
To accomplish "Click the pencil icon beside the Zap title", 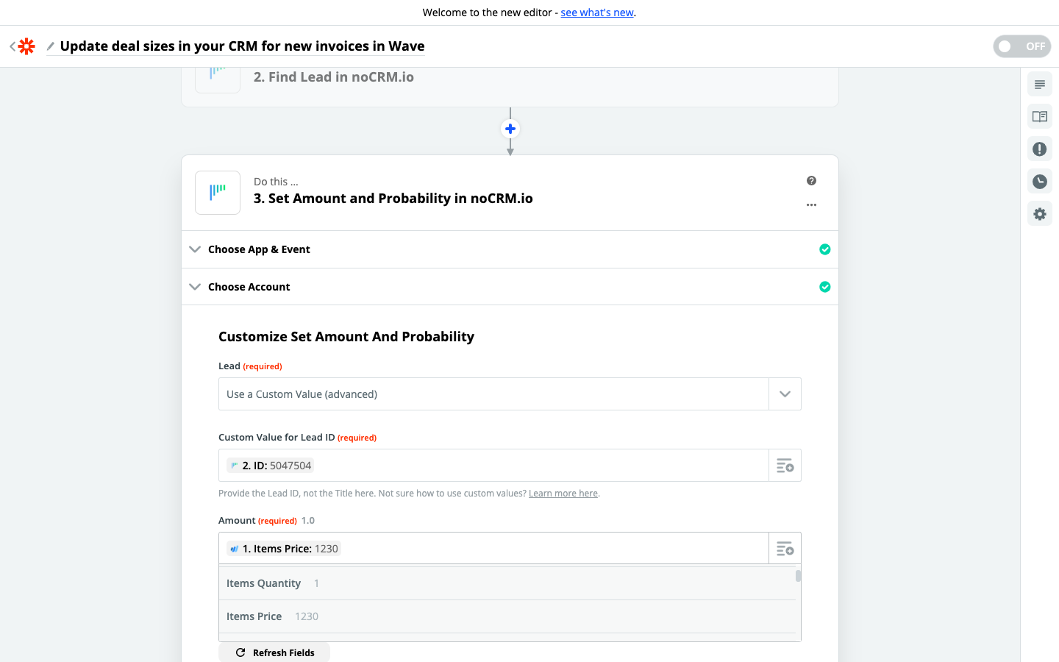I will [51, 46].
